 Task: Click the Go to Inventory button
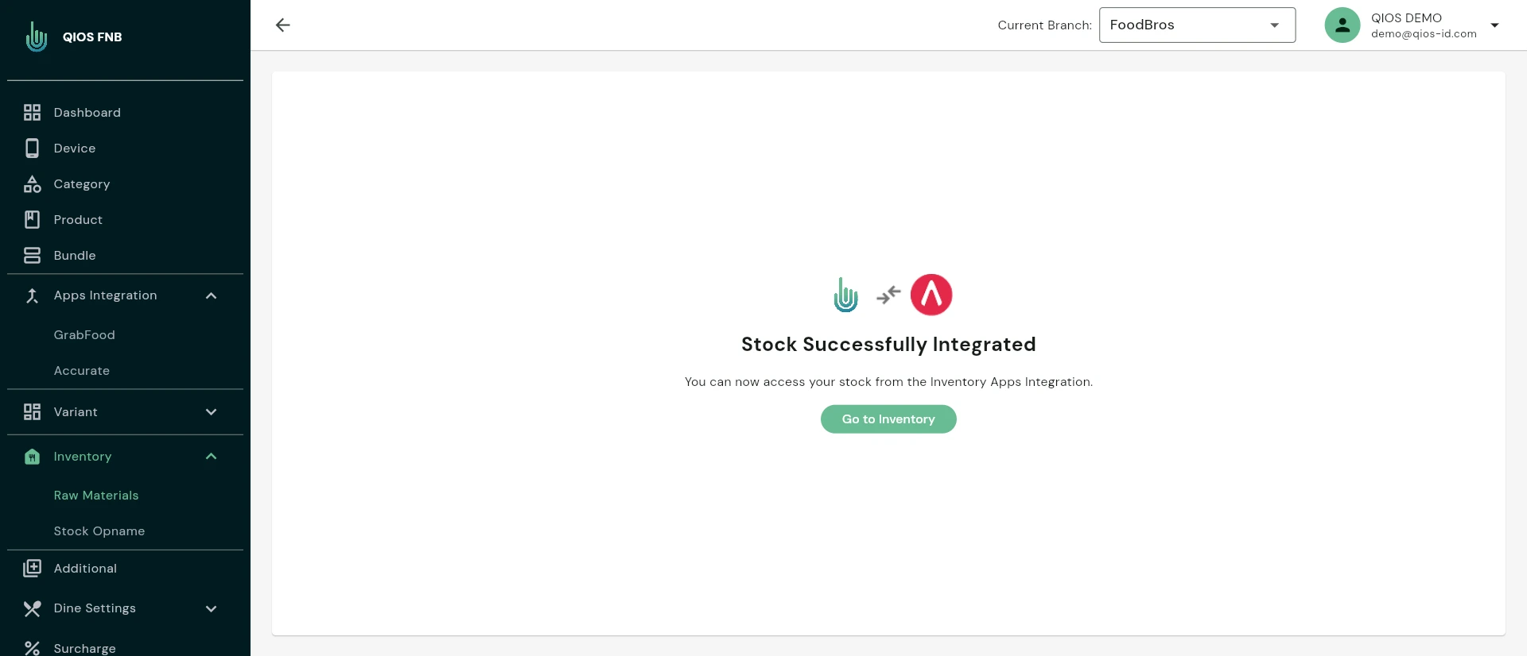point(888,419)
